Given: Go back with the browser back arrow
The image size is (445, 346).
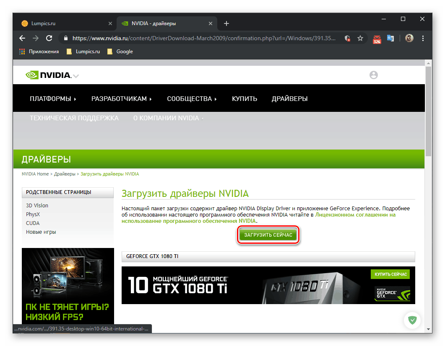Looking at the screenshot, I should coord(22,38).
